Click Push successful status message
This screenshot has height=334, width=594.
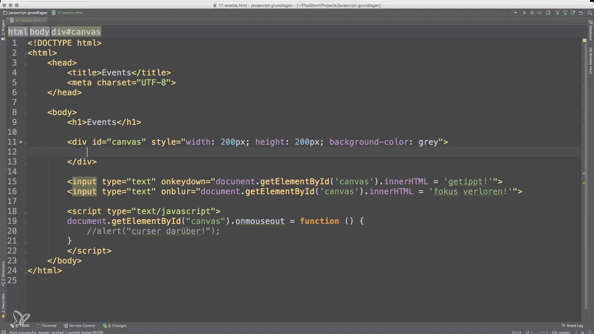click(56, 332)
